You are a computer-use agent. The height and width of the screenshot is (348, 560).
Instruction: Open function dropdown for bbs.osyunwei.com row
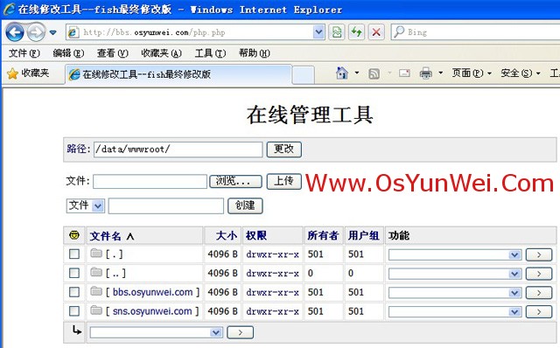click(455, 293)
